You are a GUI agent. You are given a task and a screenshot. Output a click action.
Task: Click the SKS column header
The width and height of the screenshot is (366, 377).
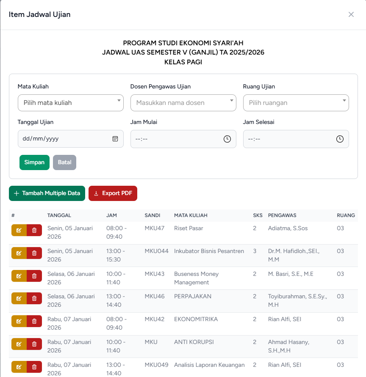[x=258, y=215]
